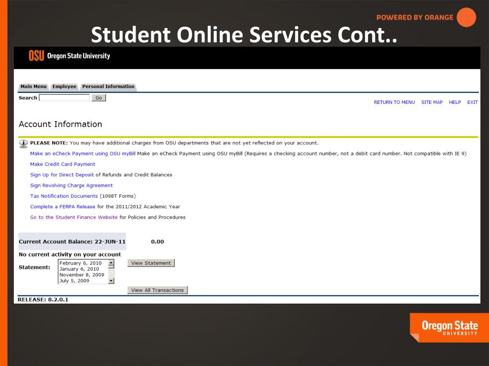The width and height of the screenshot is (489, 366).
Task: Go to the Student Finance Website link
Action: 74,217
